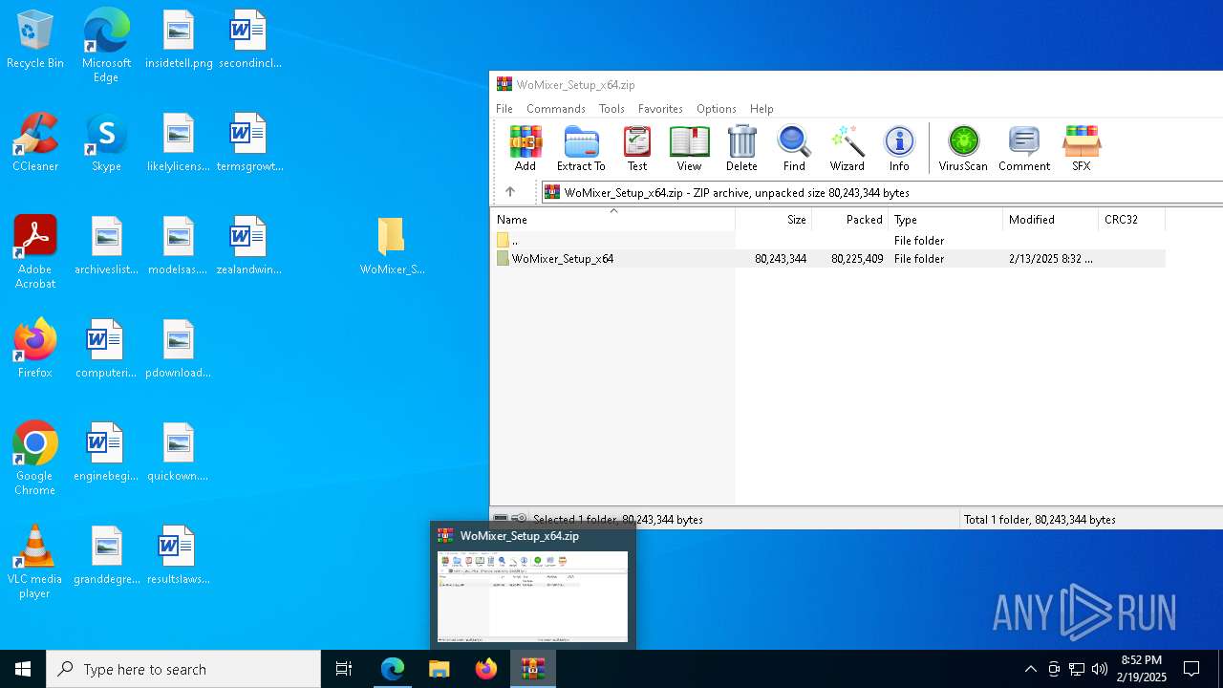Open the Favorites menu
Viewport: 1223px width, 688px height.
point(660,109)
